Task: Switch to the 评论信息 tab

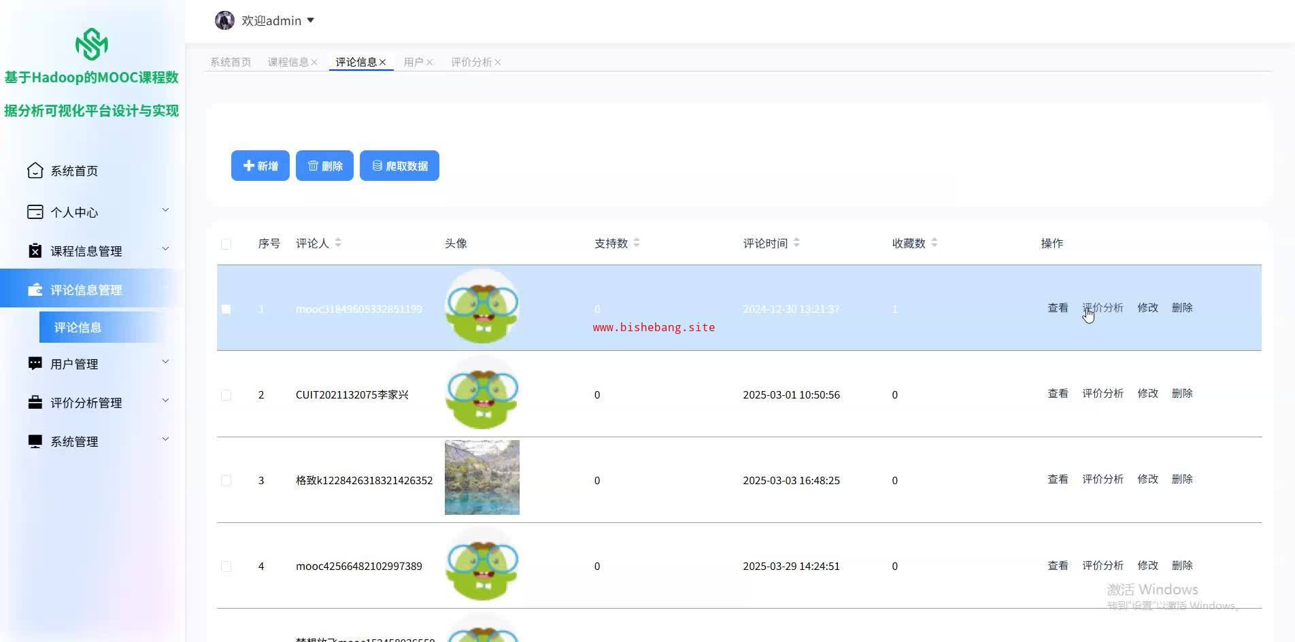Action: [356, 62]
